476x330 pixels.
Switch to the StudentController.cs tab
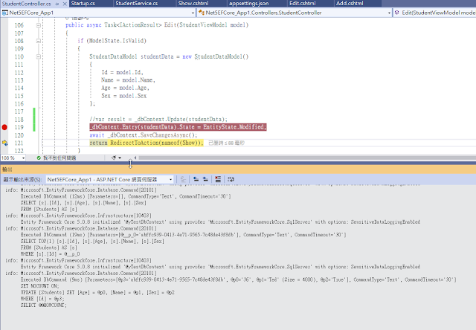[27, 4]
